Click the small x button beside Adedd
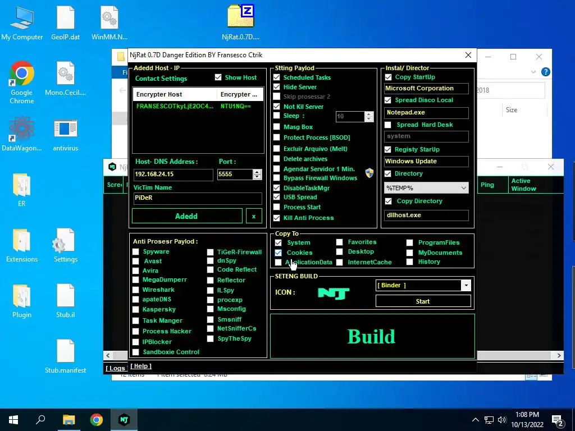This screenshot has width=575, height=431. pyautogui.click(x=254, y=216)
